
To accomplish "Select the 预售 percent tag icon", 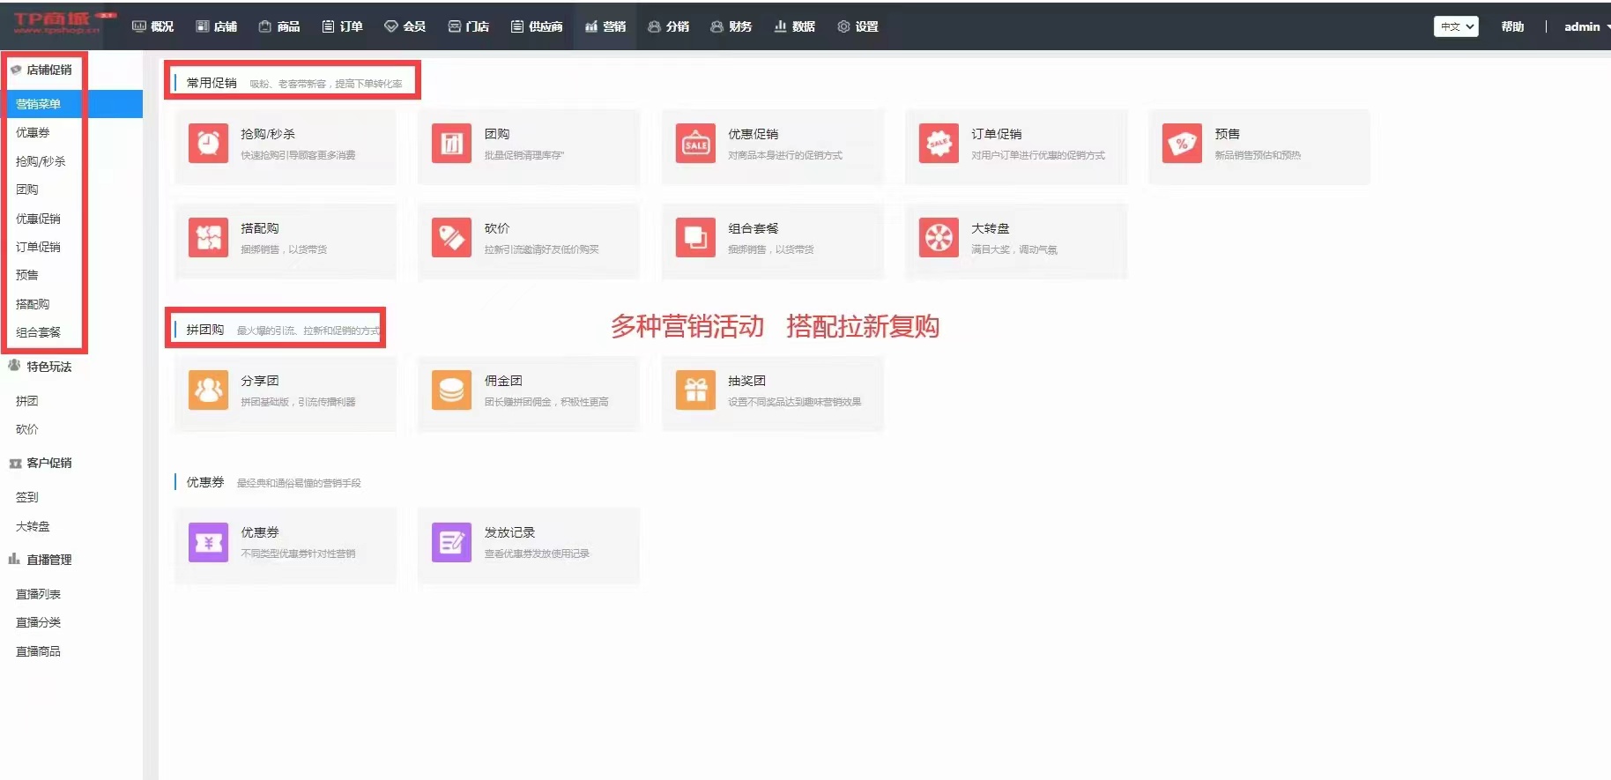I will [x=1182, y=143].
